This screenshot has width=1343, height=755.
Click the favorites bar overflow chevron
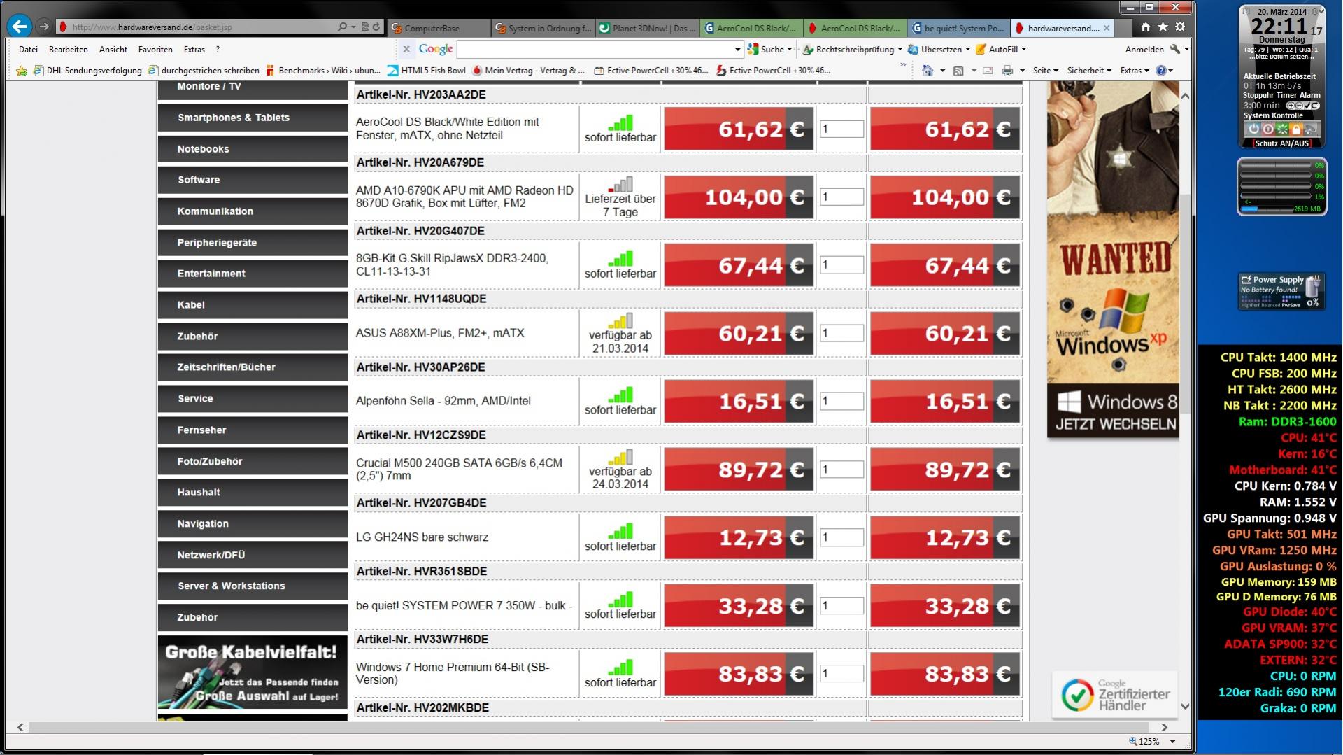click(x=903, y=66)
